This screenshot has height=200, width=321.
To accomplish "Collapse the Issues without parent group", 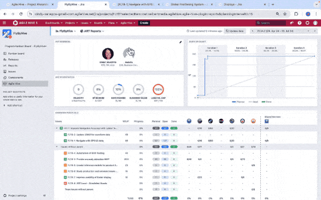I will click(x=57, y=146).
